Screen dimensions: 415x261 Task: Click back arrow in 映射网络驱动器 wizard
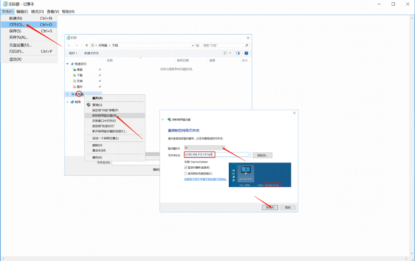coord(163,120)
